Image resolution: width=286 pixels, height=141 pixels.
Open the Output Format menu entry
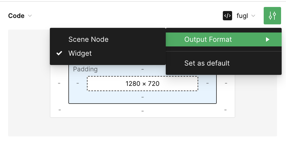(x=208, y=39)
